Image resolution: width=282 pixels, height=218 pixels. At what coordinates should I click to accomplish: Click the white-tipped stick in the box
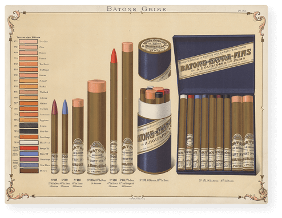point(183,132)
